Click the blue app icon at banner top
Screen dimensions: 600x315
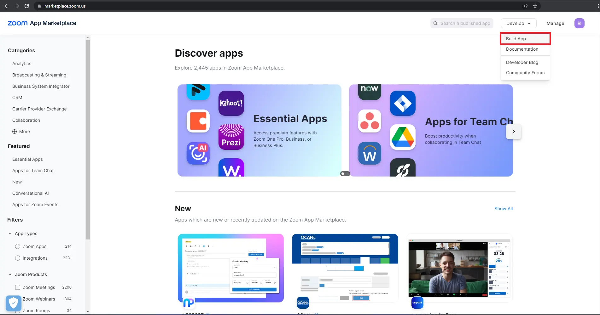[198, 92]
